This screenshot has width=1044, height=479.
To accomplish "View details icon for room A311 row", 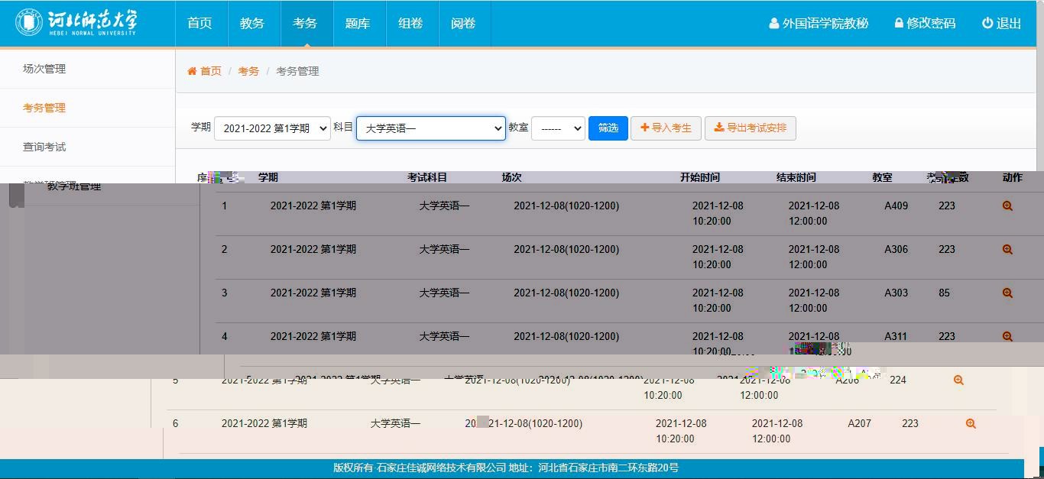I will point(1007,336).
